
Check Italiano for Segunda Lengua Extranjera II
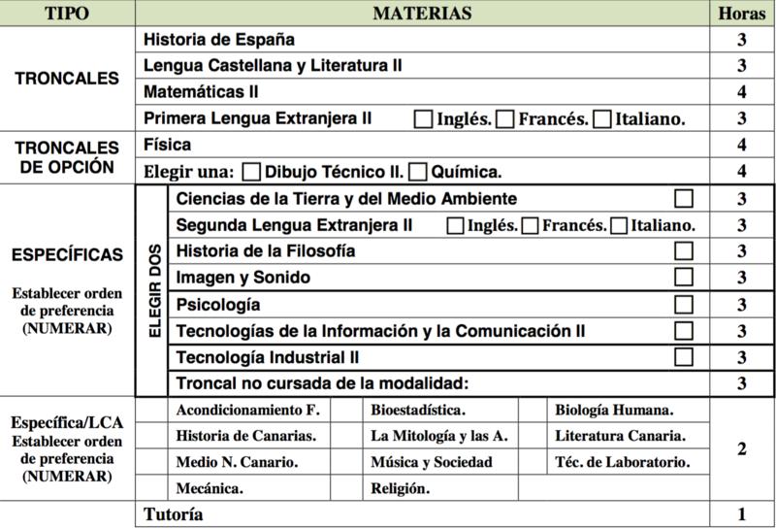tap(619, 225)
